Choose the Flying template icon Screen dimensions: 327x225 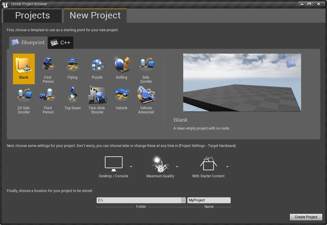72,65
